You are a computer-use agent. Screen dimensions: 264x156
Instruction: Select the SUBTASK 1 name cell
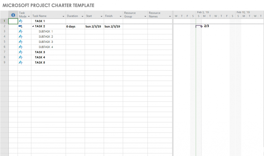point(48,31)
